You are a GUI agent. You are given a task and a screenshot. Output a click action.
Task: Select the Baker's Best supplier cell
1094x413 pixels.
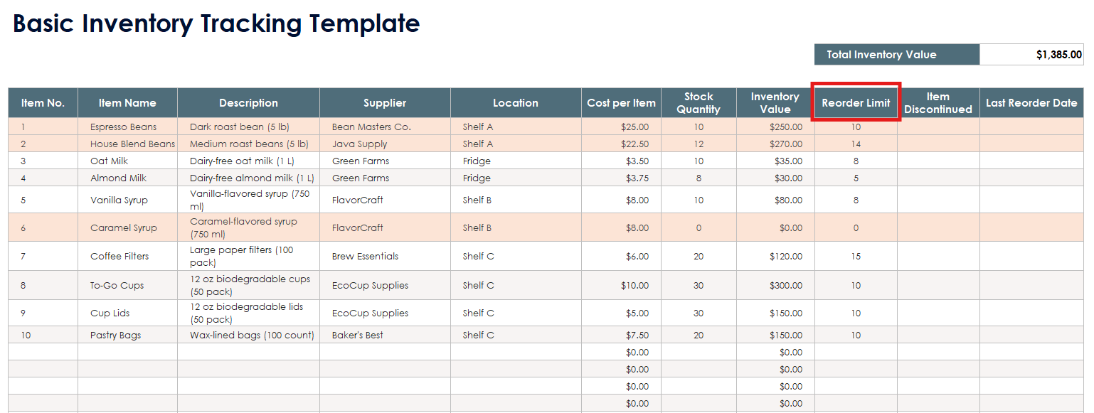[x=385, y=336]
